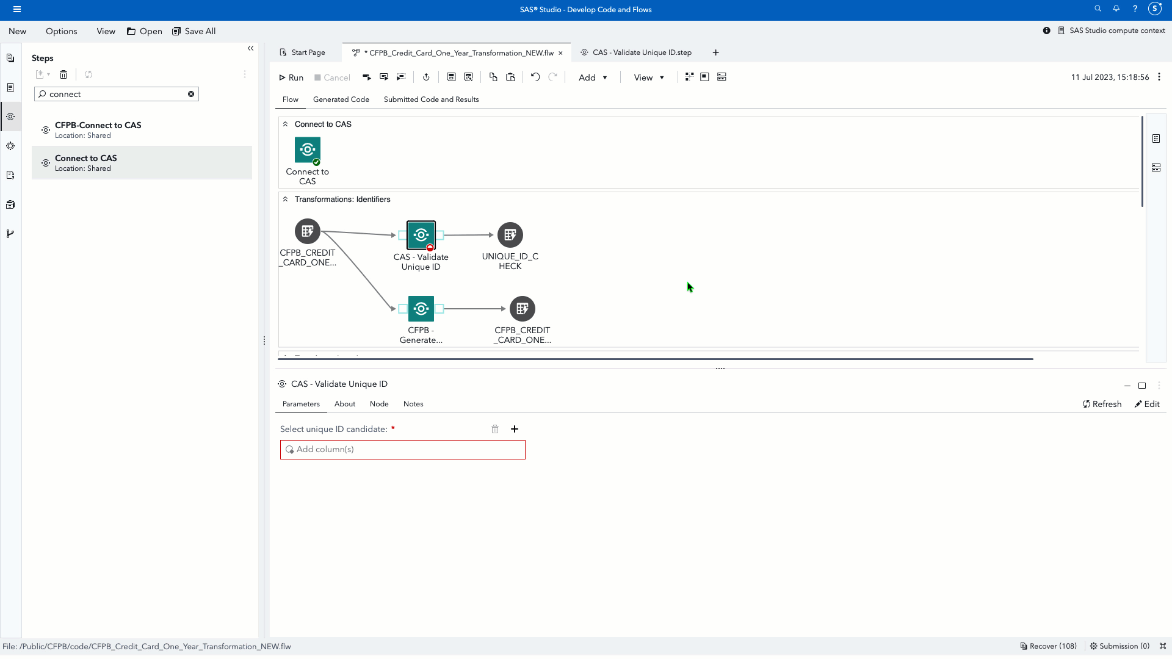Switch to the Generated Code tab
Image resolution: width=1172 pixels, height=659 pixels.
click(x=341, y=99)
